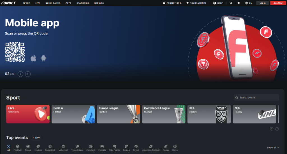Toggle the Live filter beside Top events

coord(36,138)
